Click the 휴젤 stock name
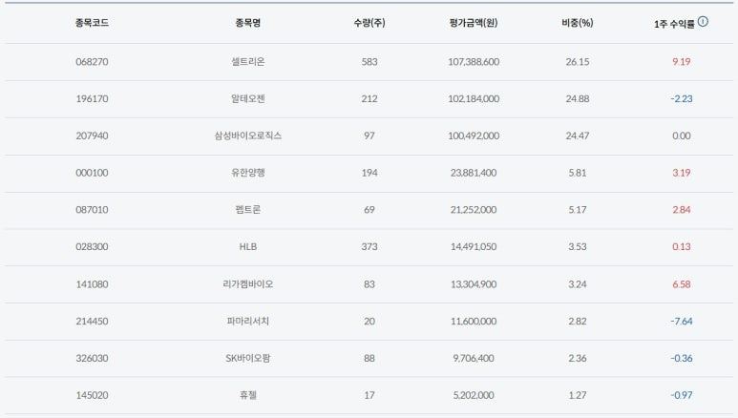This screenshot has height=418, width=738. coord(248,395)
